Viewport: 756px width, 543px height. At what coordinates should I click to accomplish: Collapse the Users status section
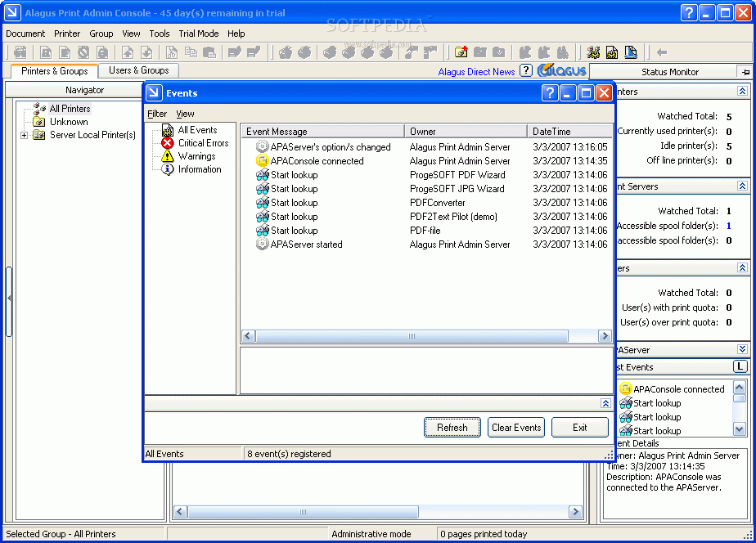743,268
